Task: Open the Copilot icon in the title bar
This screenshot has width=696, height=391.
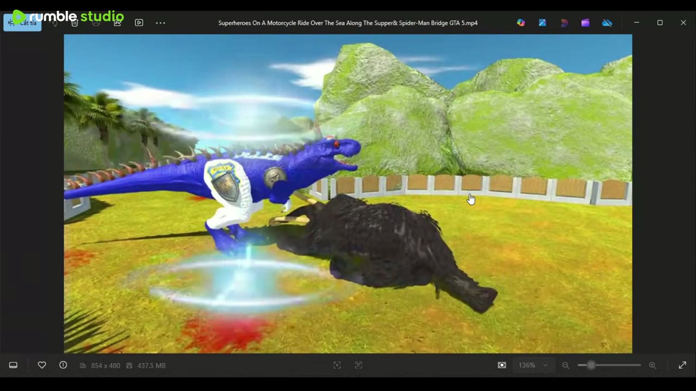Action: (521, 23)
